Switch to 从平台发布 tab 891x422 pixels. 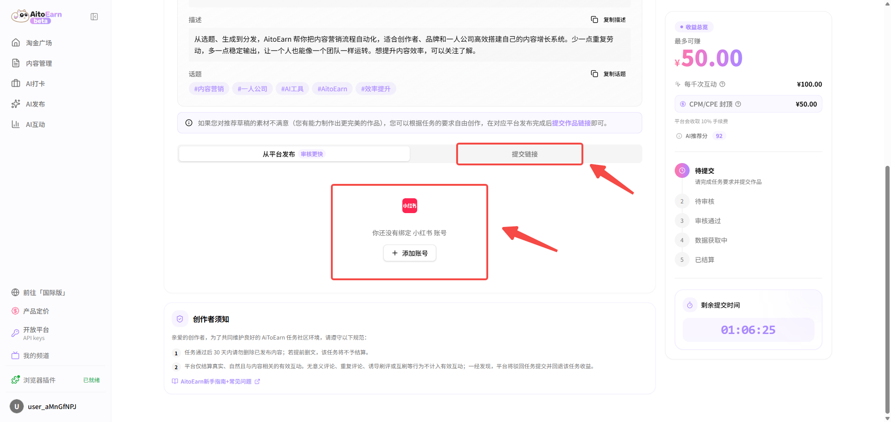tap(294, 154)
